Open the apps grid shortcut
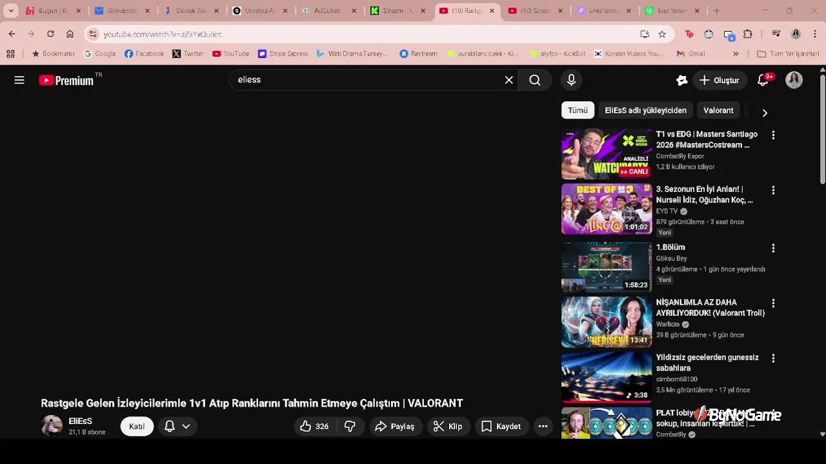This screenshot has height=464, width=826. (x=11, y=53)
